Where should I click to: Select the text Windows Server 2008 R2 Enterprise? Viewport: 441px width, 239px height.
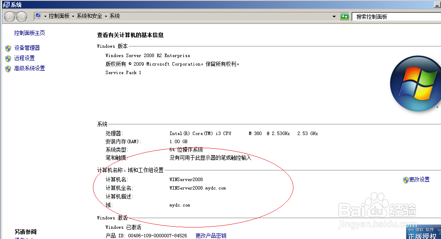(148, 56)
